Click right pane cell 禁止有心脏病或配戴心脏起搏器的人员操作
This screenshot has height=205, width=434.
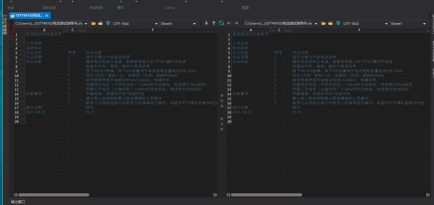[330, 98]
